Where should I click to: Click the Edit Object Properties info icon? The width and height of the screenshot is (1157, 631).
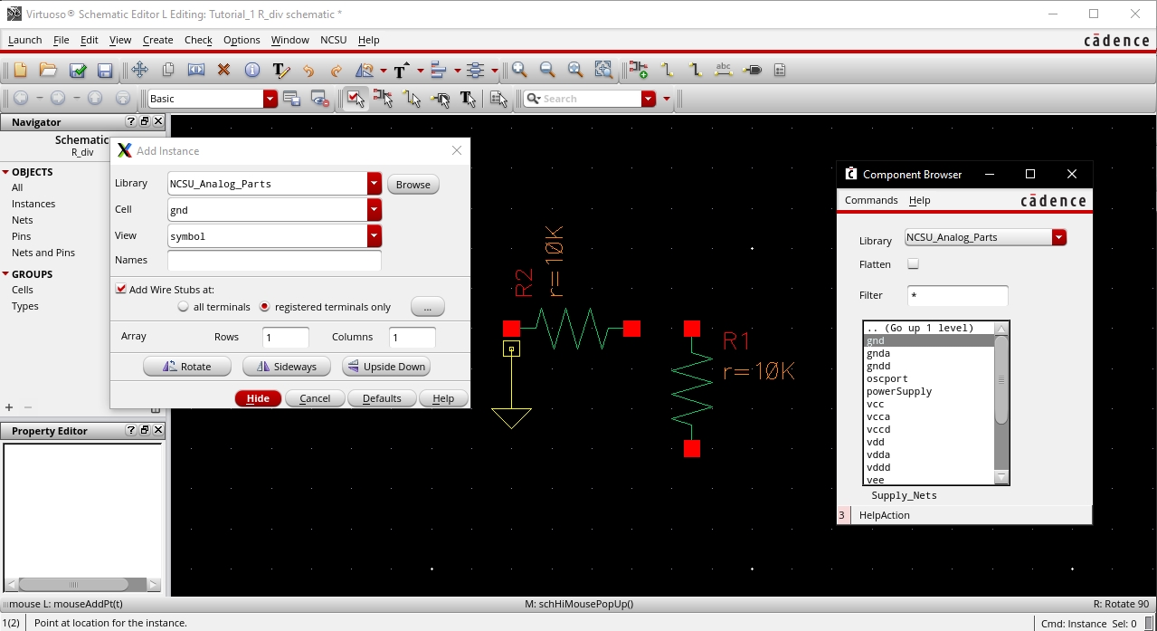tap(252, 71)
